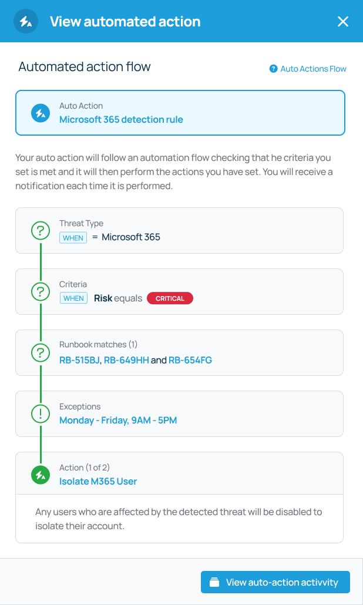Open the Monday - Friday, 9AM - 5PM exception
Viewport: 363px width, 605px height.
(118, 421)
